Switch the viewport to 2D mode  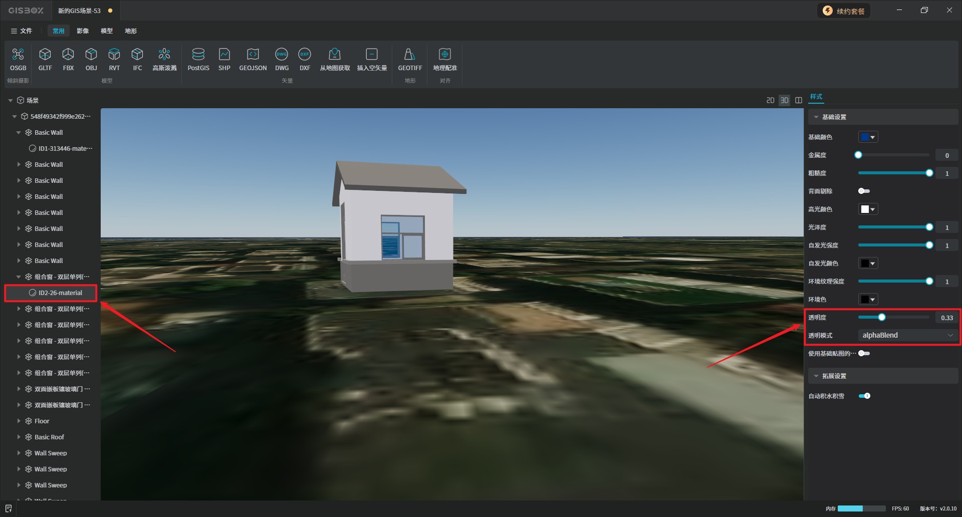[x=770, y=100]
